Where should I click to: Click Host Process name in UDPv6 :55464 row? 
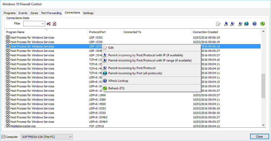(32, 122)
